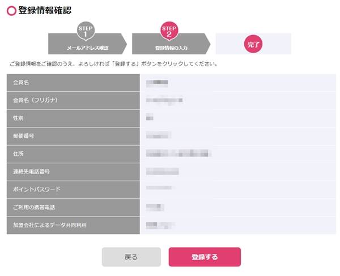The height and width of the screenshot is (276, 340).
Task: Select the STEP 1 circle badge
Action: coord(86,31)
